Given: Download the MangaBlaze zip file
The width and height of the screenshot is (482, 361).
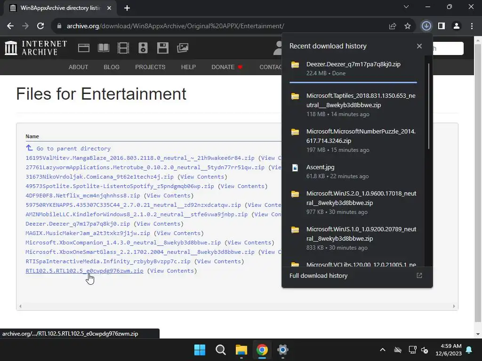Looking at the screenshot, I should (140, 158).
